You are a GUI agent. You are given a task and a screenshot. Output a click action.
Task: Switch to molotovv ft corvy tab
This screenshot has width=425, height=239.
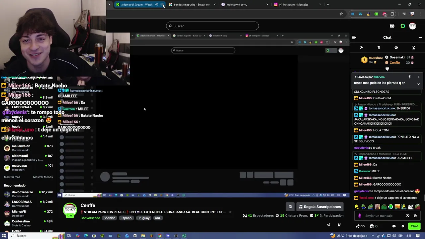point(242,5)
